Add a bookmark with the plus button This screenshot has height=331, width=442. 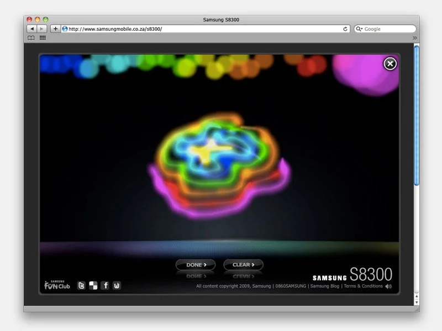click(56, 29)
